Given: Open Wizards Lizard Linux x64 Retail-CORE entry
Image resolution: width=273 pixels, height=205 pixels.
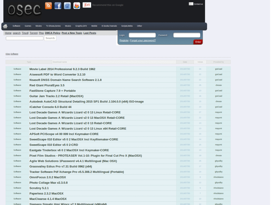Looking at the screenshot, I should point(78,128).
